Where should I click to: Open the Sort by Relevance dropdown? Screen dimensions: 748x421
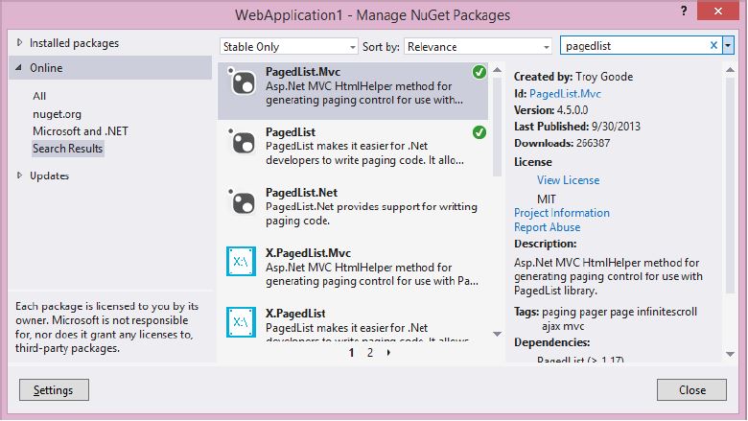pyautogui.click(x=478, y=47)
